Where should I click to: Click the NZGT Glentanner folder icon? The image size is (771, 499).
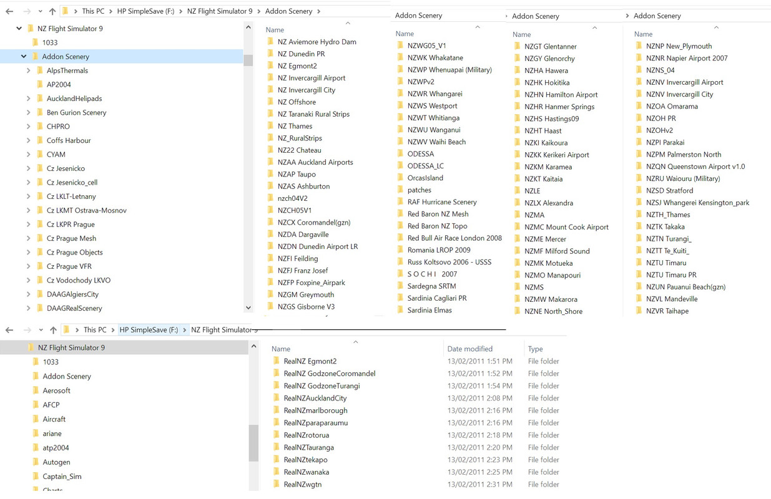tap(517, 46)
